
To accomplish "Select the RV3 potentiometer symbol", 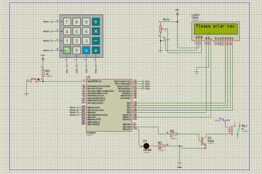I will tap(161, 29).
